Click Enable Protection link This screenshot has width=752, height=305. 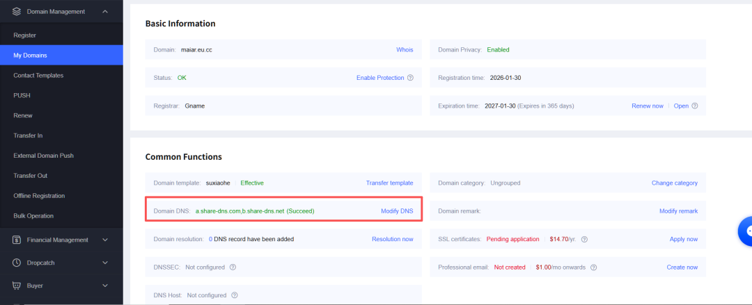pos(379,78)
